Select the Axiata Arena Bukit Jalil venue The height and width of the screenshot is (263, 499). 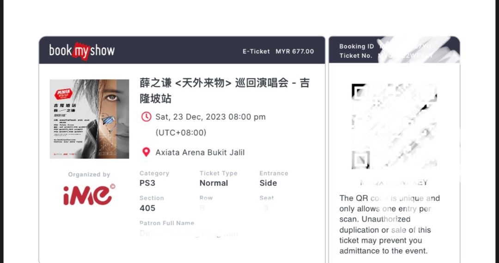pyautogui.click(x=200, y=152)
